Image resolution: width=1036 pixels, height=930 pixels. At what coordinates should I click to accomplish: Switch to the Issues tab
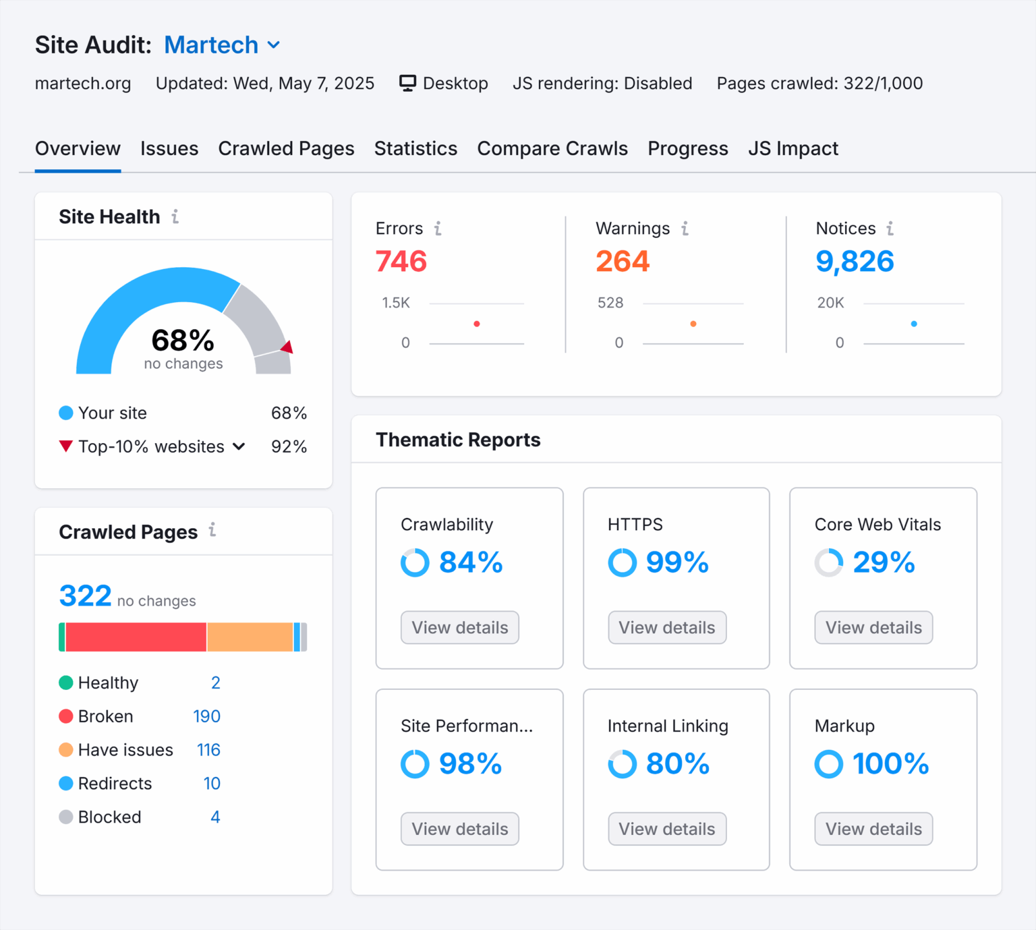tap(169, 148)
